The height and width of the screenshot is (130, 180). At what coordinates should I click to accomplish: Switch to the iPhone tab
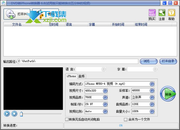point(71,76)
